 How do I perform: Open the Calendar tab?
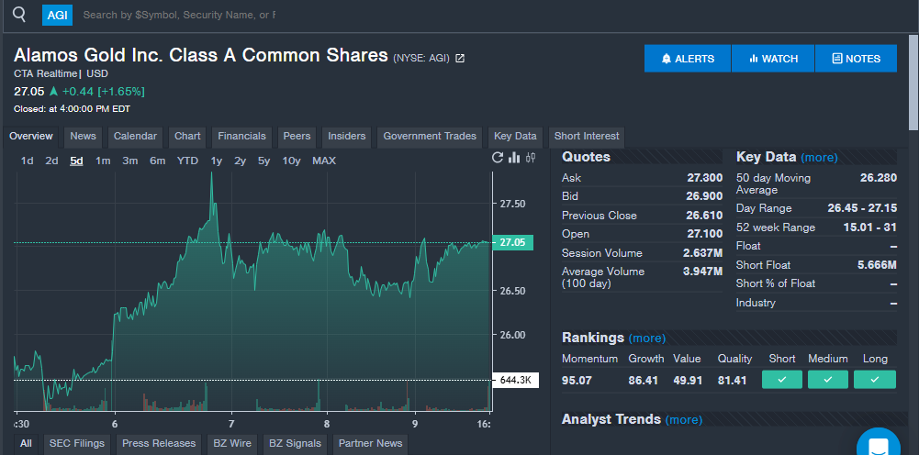point(135,137)
